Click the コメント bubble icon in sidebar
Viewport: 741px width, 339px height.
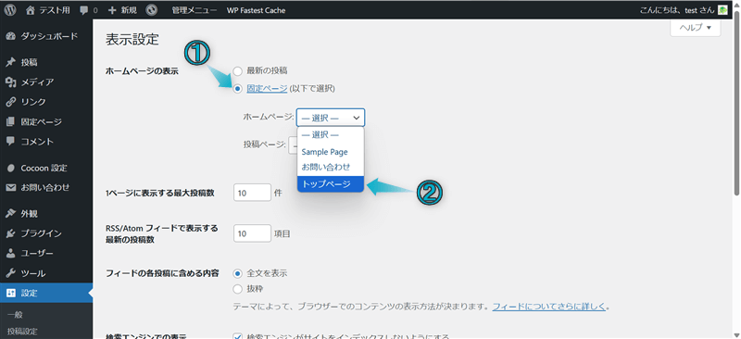[x=11, y=142]
